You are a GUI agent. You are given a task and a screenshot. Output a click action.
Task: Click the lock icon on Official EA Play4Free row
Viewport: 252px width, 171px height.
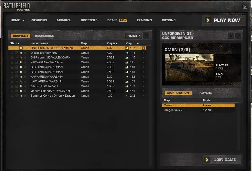click(x=12, y=53)
